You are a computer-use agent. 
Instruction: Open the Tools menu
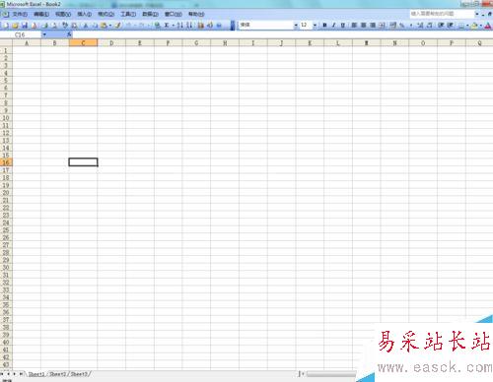pyautogui.click(x=128, y=14)
